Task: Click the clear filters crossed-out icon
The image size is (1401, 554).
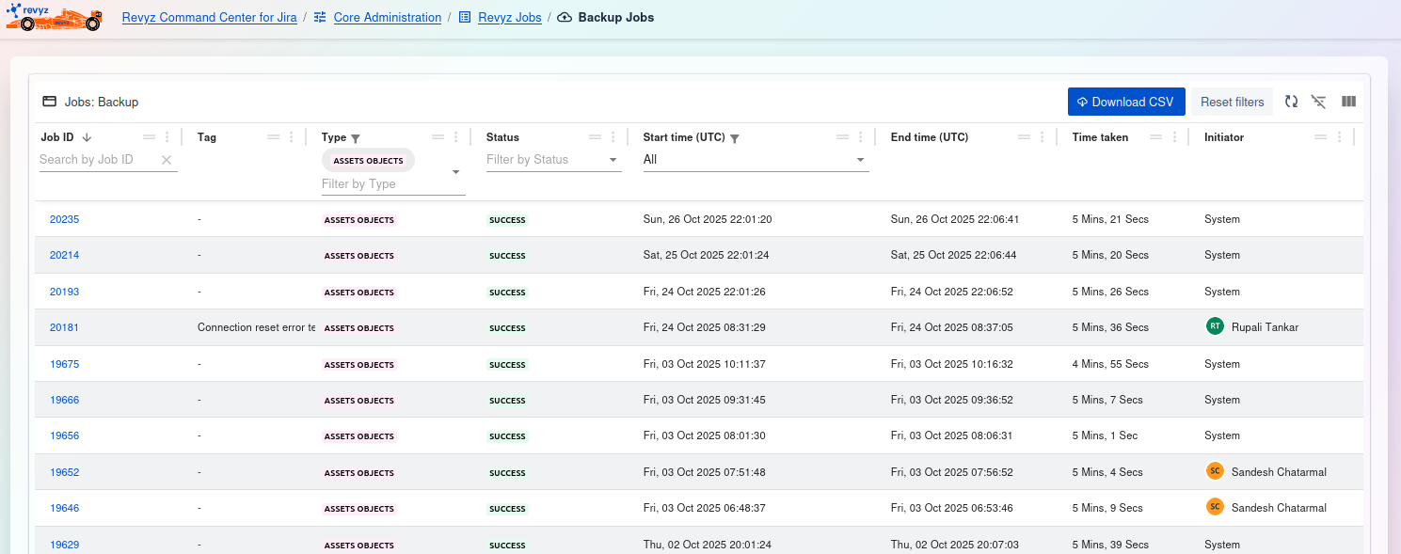Action: [x=1319, y=102]
